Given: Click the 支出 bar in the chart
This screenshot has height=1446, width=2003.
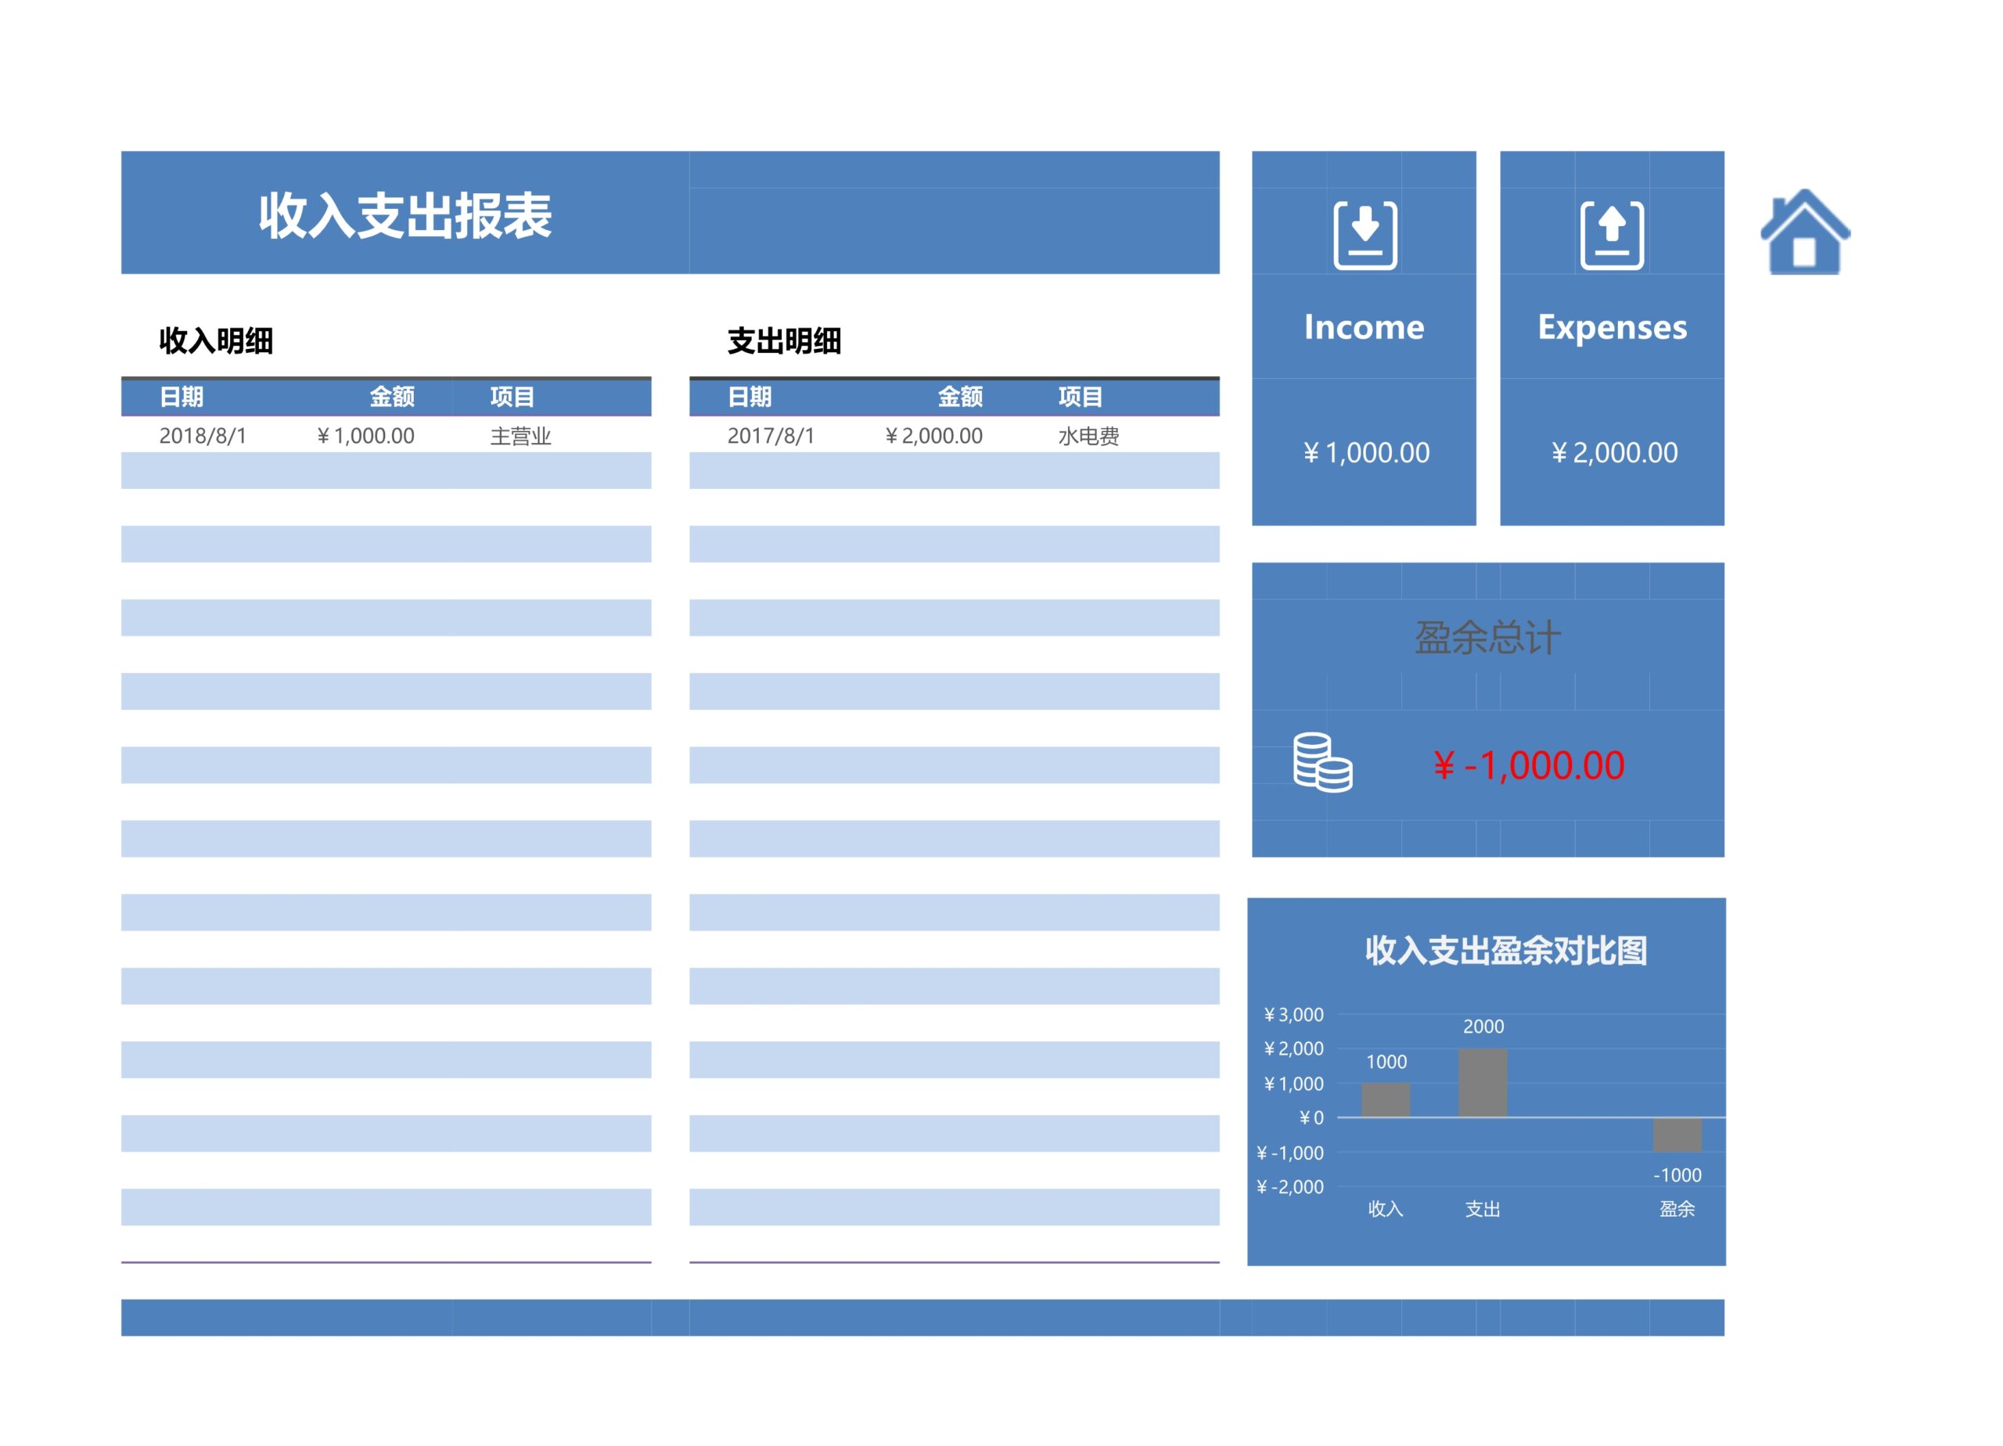Looking at the screenshot, I should coord(1483,1083).
